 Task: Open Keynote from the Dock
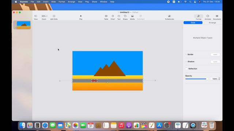coord(178,125)
